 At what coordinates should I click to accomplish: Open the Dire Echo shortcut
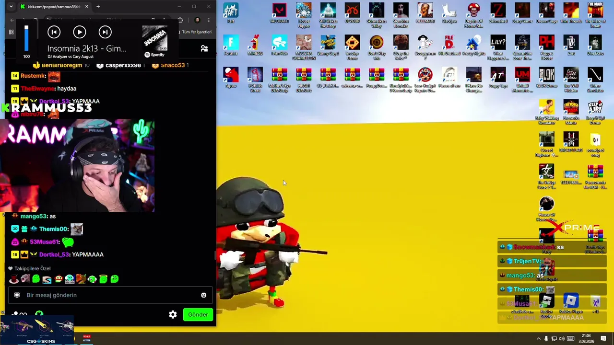595,45
